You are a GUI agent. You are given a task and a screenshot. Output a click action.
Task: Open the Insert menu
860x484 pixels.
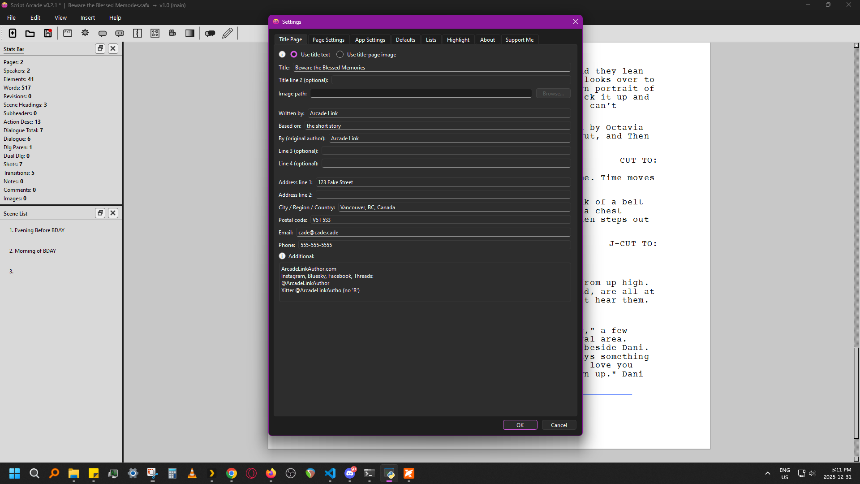point(88,18)
